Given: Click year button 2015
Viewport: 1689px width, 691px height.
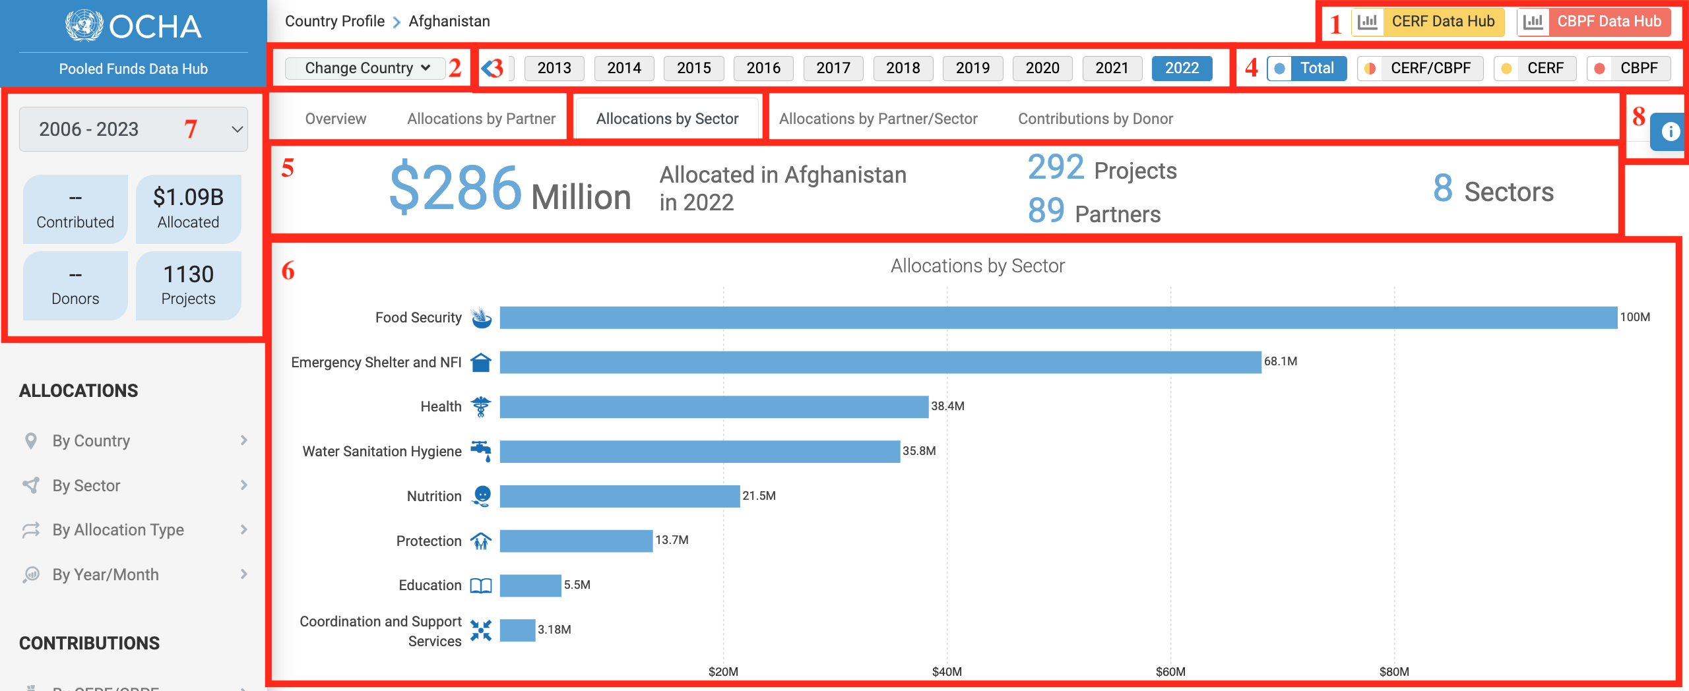Looking at the screenshot, I should 694,68.
